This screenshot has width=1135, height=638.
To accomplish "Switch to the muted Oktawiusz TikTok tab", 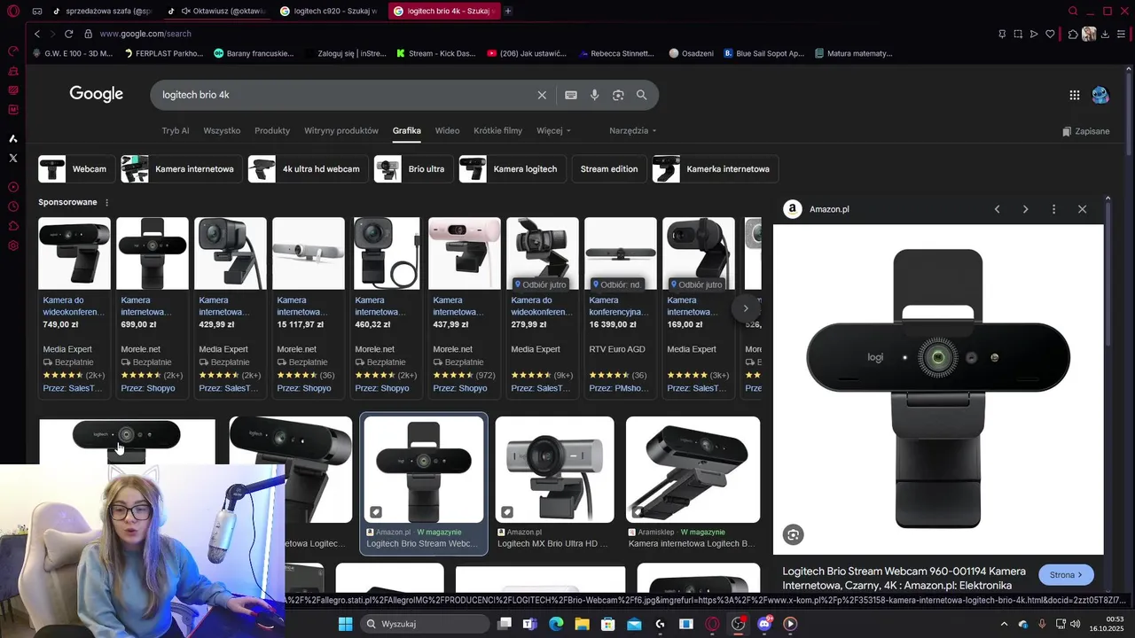I will (215, 11).
